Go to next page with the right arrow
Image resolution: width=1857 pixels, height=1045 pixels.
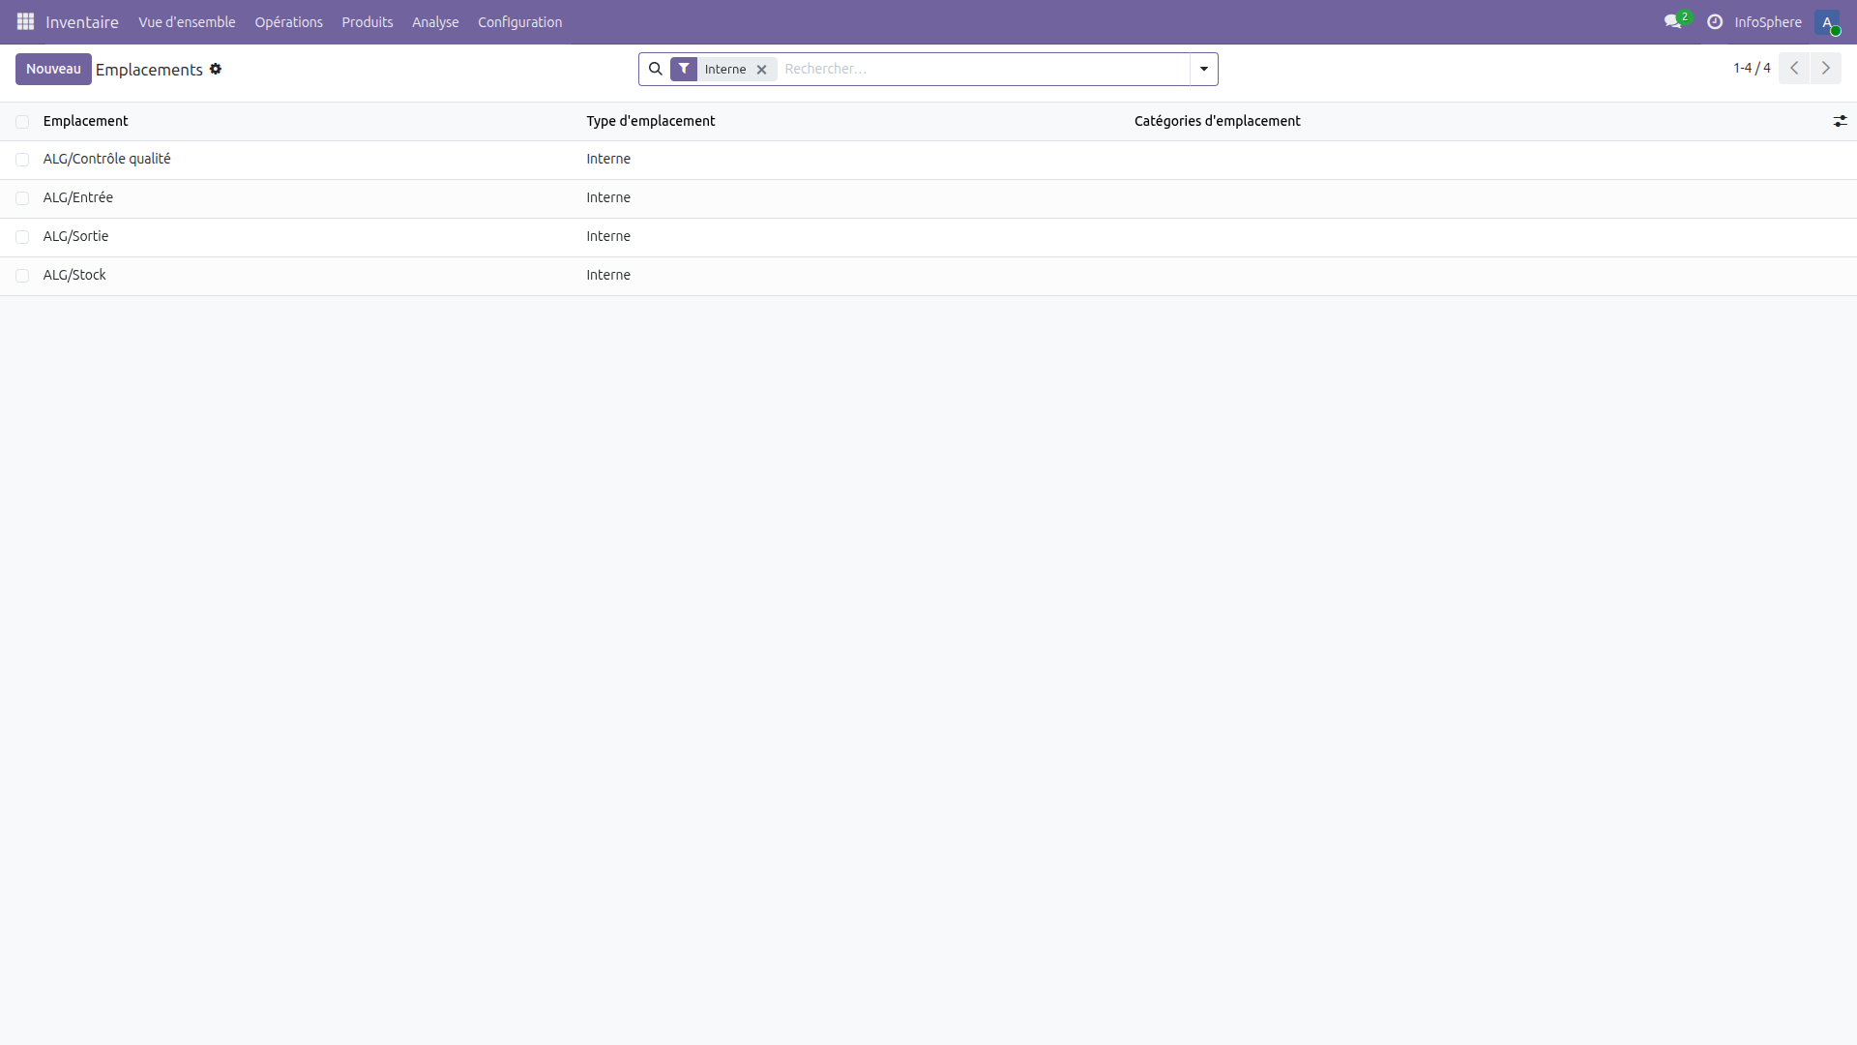[x=1826, y=68]
